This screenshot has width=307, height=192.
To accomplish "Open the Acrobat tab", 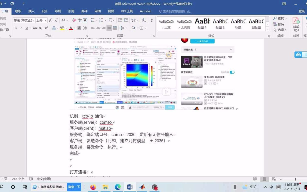I will tap(146, 11).
